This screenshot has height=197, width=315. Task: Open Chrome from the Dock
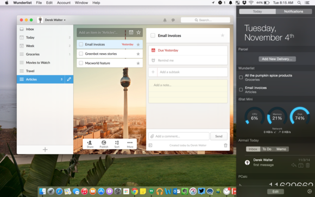(x=135, y=191)
